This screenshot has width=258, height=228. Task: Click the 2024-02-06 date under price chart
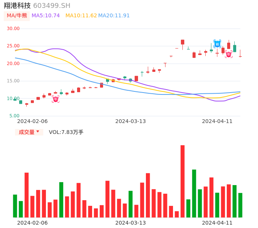click(x=32, y=121)
